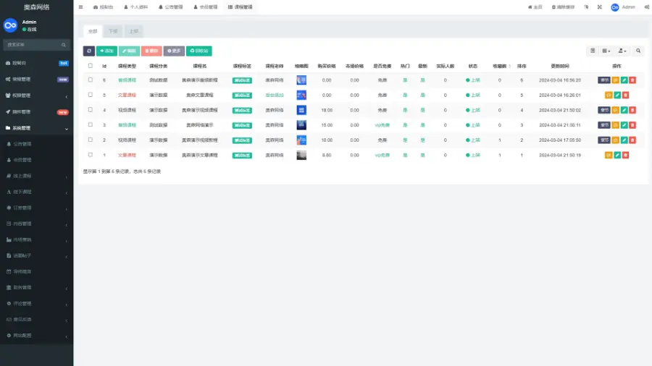Click the green 添加 button
The height and width of the screenshot is (366, 652).
[106, 51]
